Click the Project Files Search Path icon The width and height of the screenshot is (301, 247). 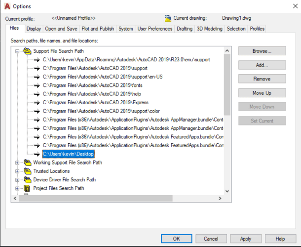click(27, 188)
